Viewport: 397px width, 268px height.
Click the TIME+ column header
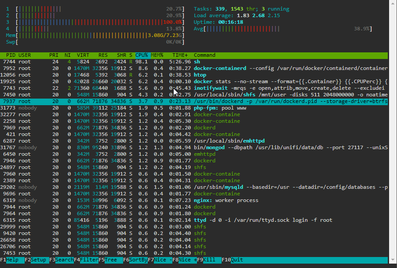point(180,55)
